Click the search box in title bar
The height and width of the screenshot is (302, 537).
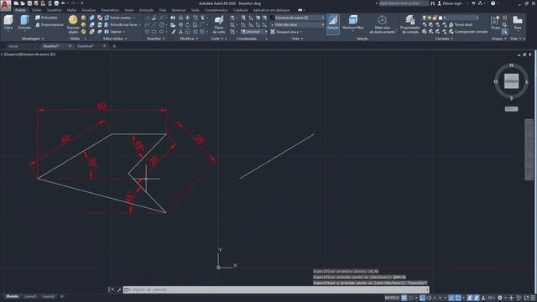tap(403, 3)
